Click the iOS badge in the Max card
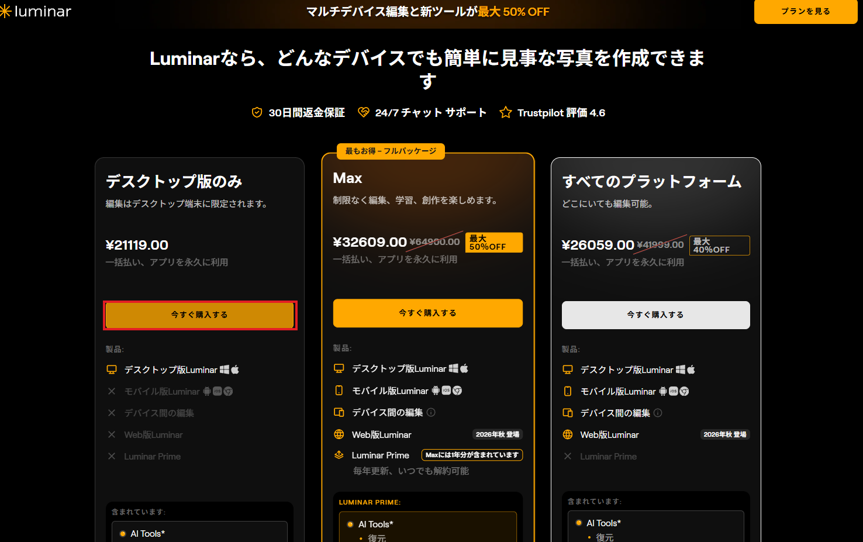 (x=446, y=390)
